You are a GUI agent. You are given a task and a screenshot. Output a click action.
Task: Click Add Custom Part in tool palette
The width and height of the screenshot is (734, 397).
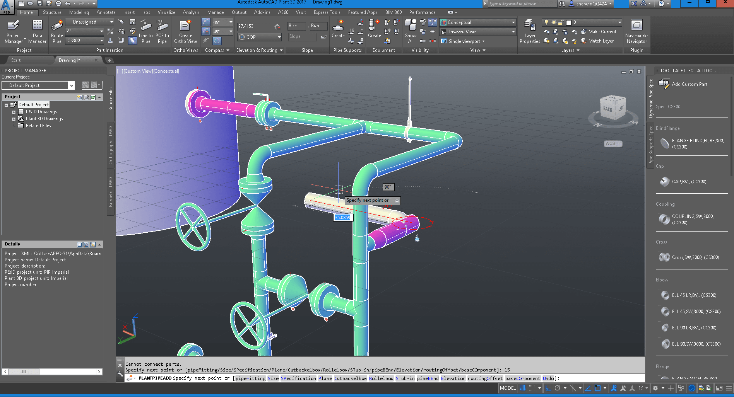point(689,84)
